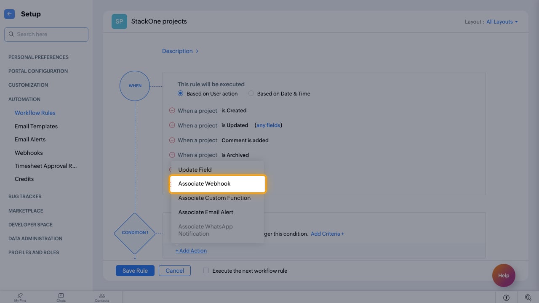
Task: Click the '+ Add Action' link
Action: pyautogui.click(x=191, y=250)
